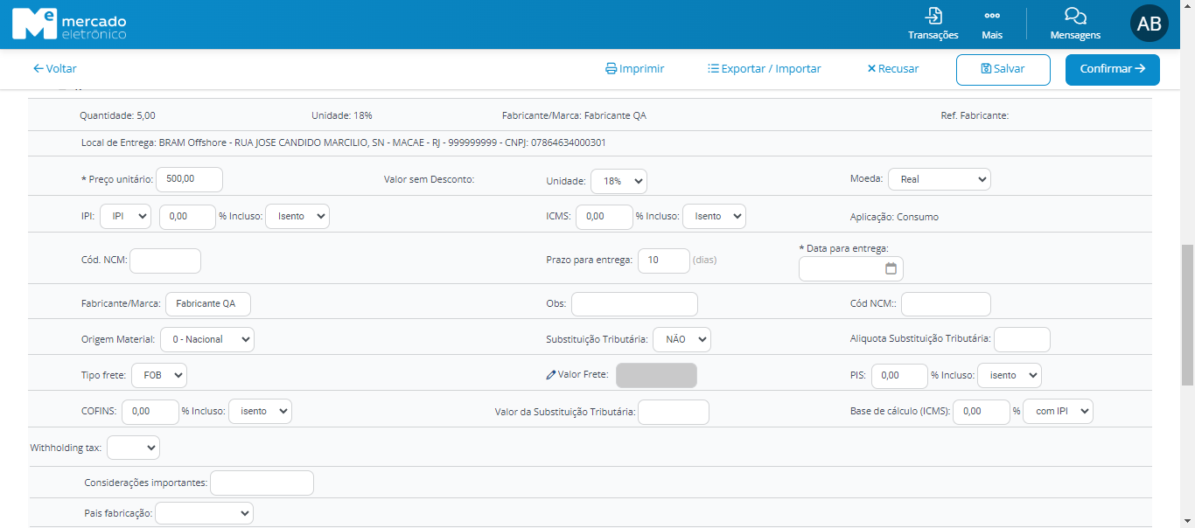Click the AB user avatar
This screenshot has height=528, width=1195.
pyautogui.click(x=1149, y=24)
